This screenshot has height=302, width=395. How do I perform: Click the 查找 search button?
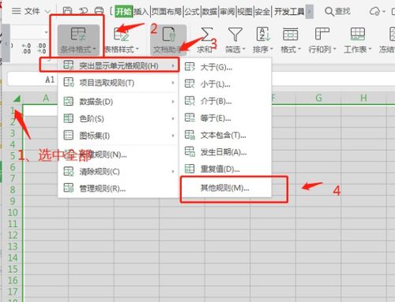click(337, 11)
